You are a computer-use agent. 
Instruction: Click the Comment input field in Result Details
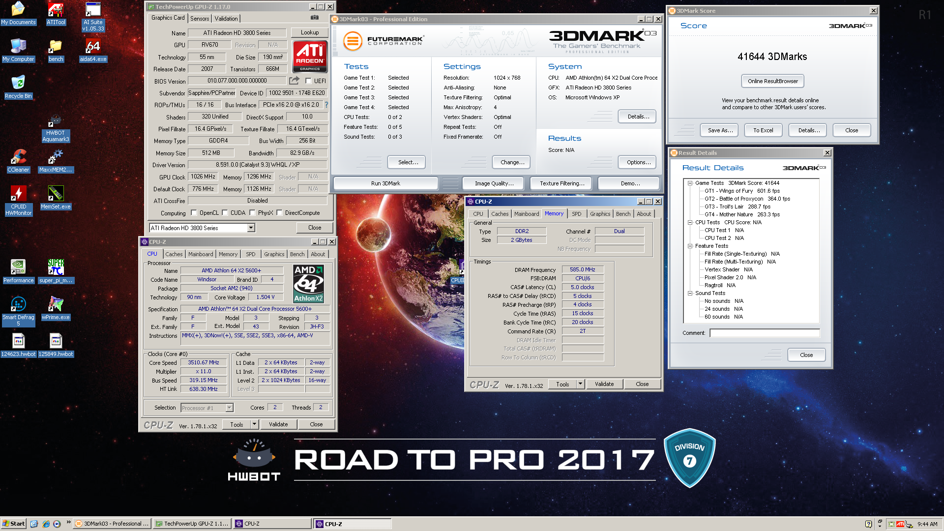pos(765,333)
